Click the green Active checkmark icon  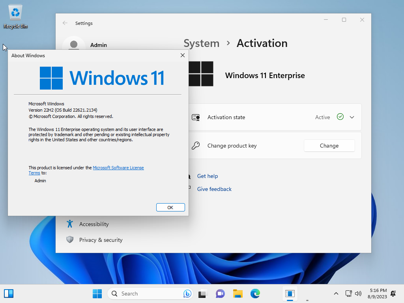coord(340,117)
